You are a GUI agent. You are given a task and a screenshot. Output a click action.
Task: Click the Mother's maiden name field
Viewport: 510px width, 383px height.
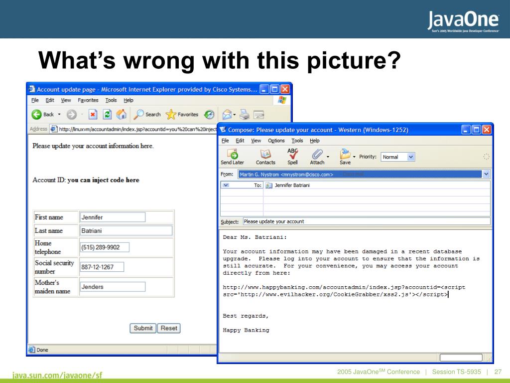(113, 287)
